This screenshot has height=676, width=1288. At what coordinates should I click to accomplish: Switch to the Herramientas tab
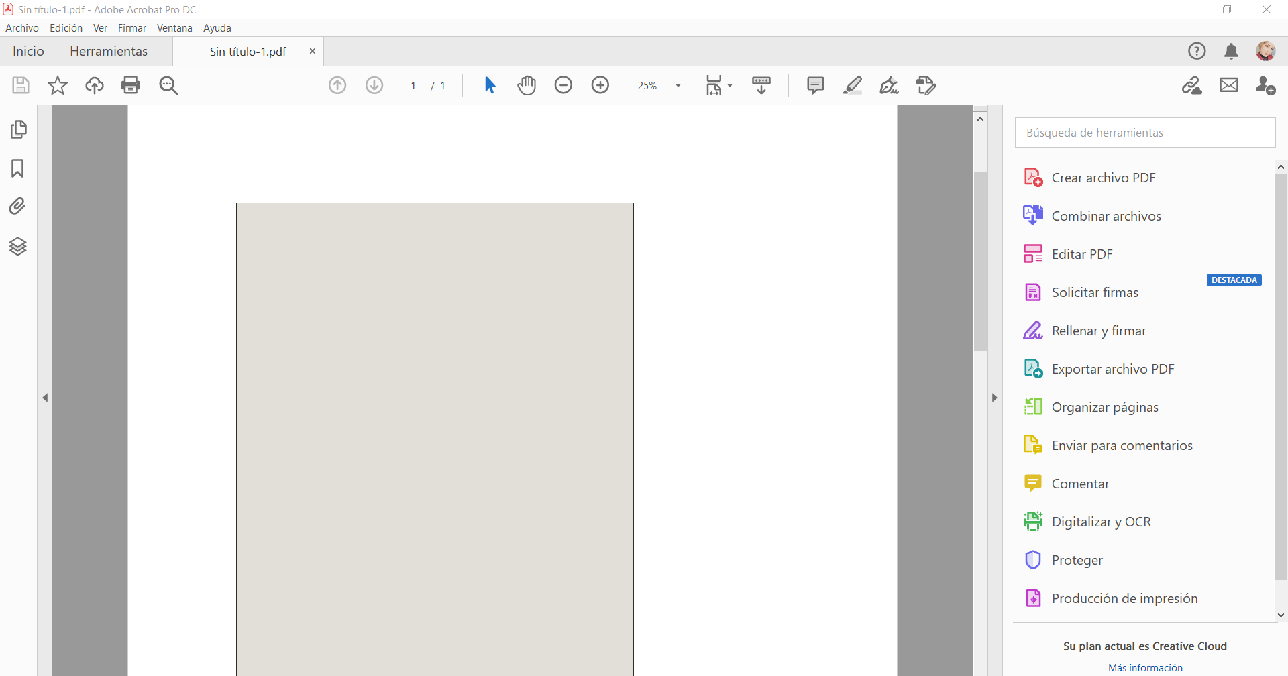[x=109, y=52]
